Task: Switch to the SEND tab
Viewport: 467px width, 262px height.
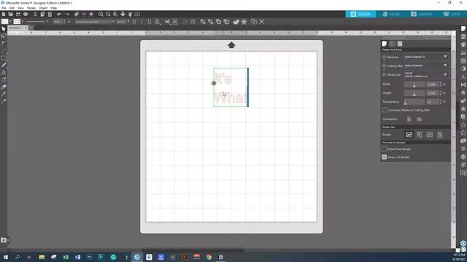Action: point(452,14)
